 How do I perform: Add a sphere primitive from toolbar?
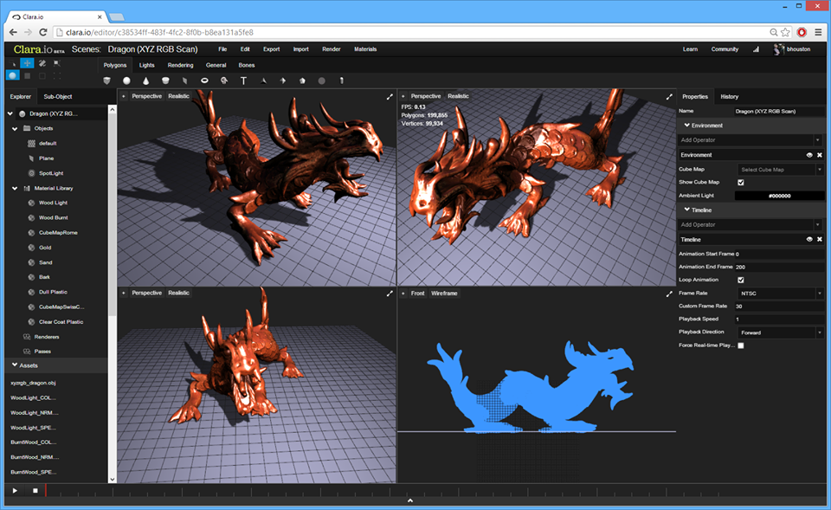(126, 81)
